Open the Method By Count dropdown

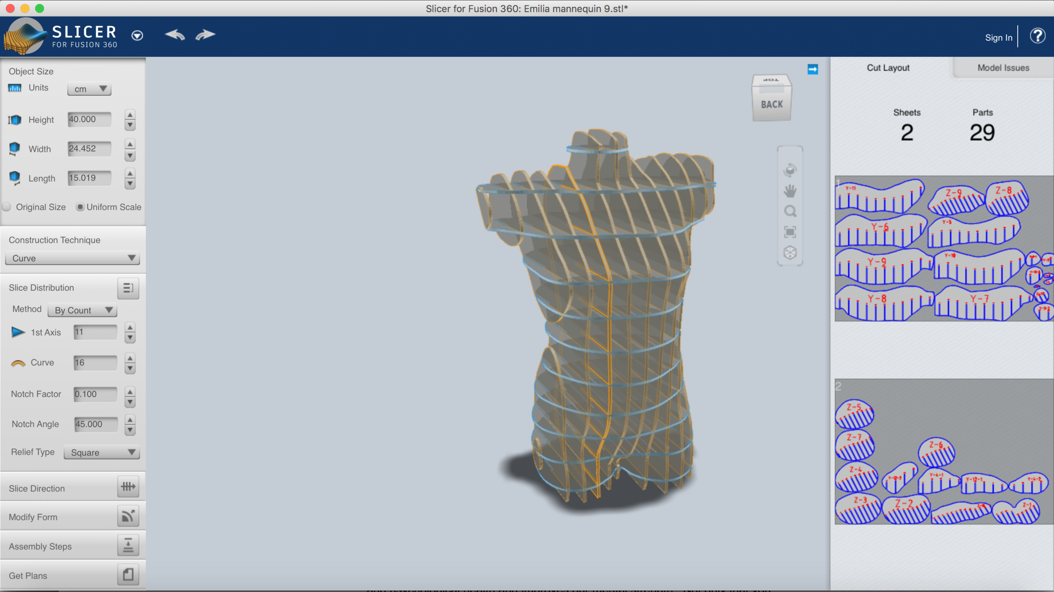82,310
